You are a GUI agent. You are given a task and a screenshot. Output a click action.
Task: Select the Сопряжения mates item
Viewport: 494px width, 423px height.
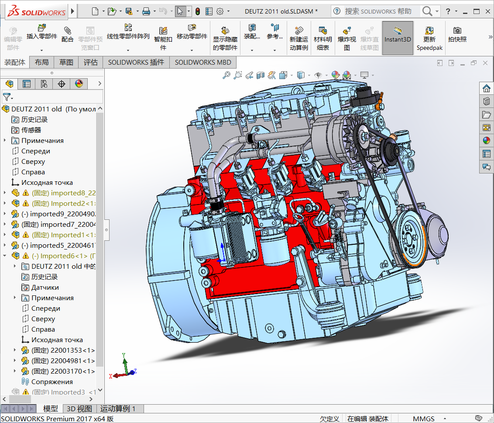coord(52,381)
